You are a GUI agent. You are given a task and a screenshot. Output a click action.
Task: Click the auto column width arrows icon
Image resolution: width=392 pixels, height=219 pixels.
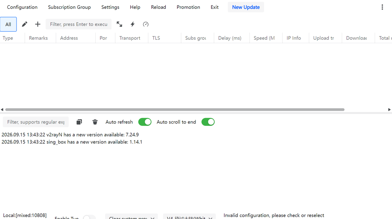pyautogui.click(x=119, y=24)
